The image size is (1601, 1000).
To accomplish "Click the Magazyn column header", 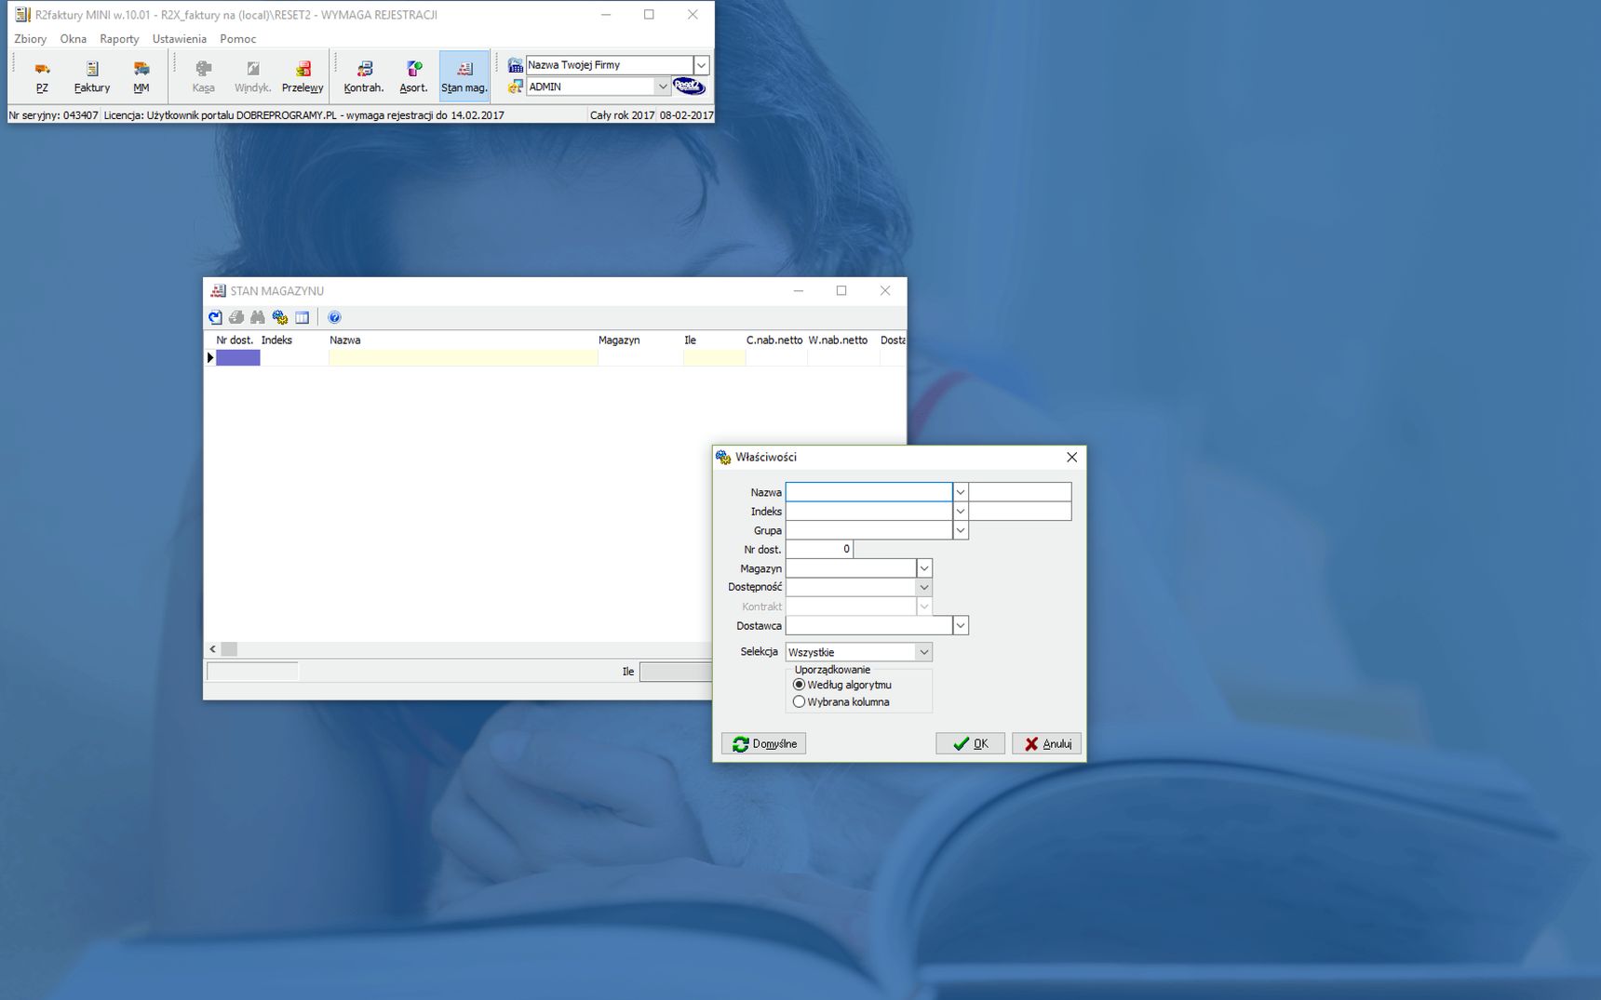I will 639,340.
